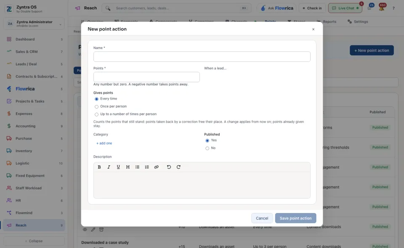Choose Up to a number of times per person
This screenshot has height=248, width=404.
(x=97, y=114)
